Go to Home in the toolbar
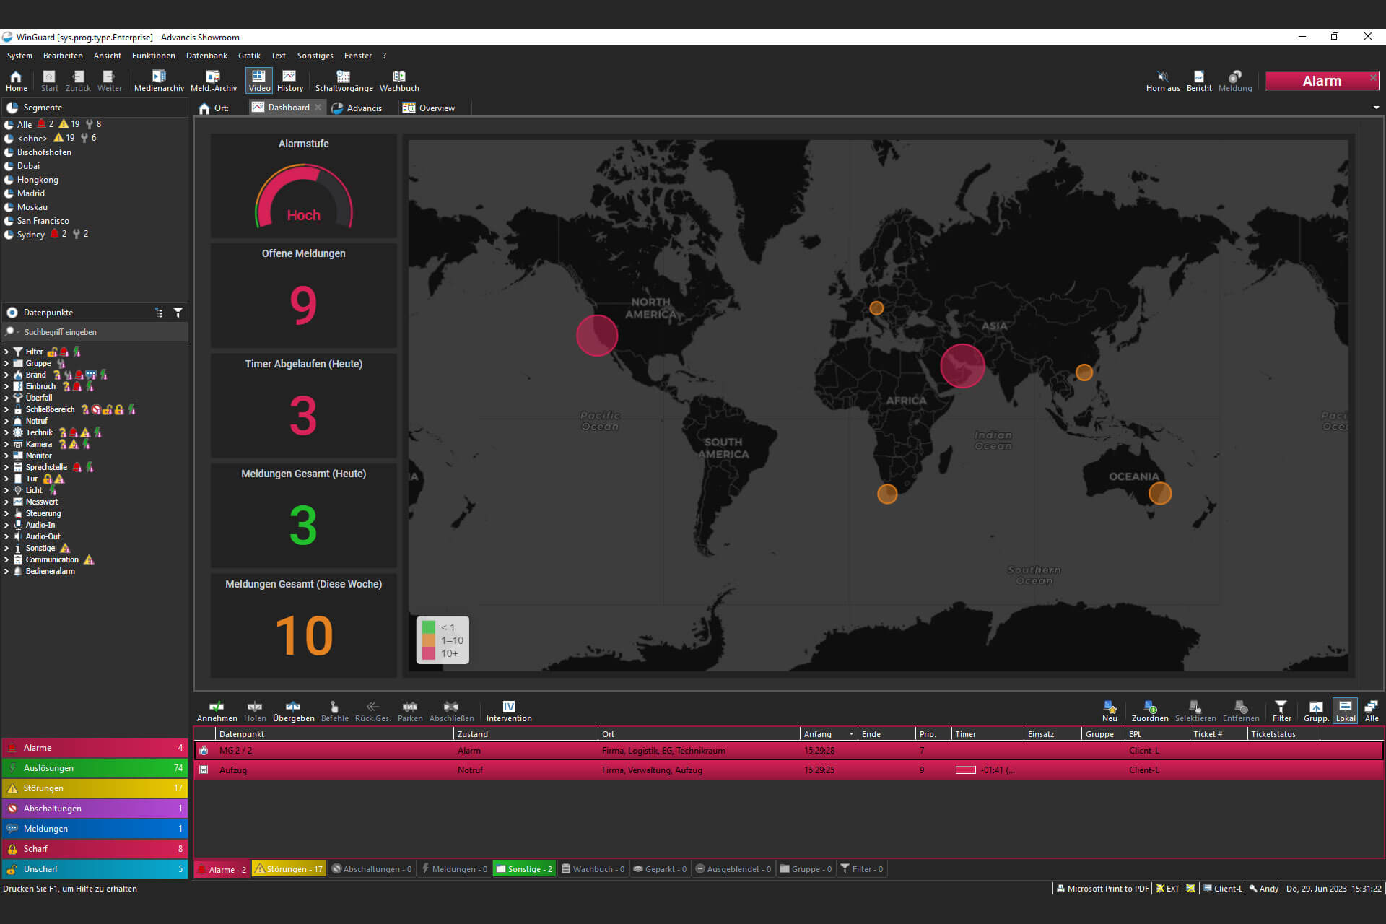The width and height of the screenshot is (1386, 924). (x=16, y=81)
